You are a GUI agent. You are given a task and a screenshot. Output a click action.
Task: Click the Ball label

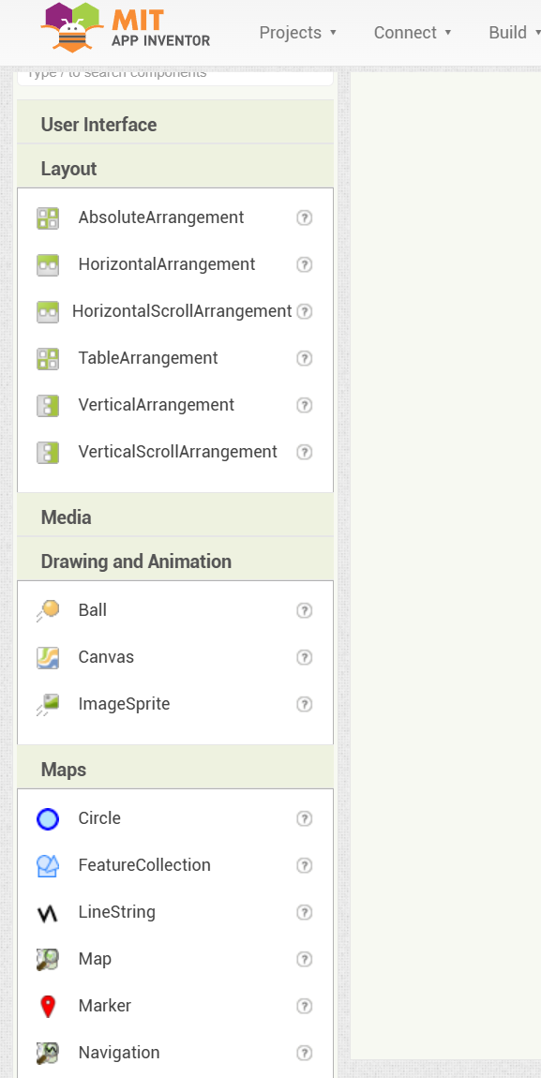(92, 610)
